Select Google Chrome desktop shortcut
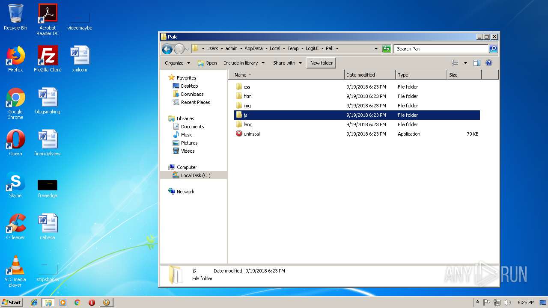Screen dimensions: 548x308 click(15, 104)
